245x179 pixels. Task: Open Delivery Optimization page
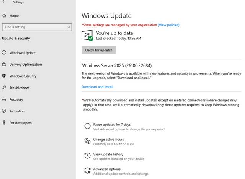tap(26, 65)
